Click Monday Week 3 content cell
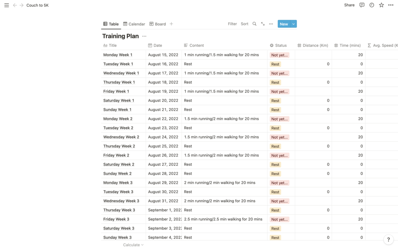 click(225, 183)
